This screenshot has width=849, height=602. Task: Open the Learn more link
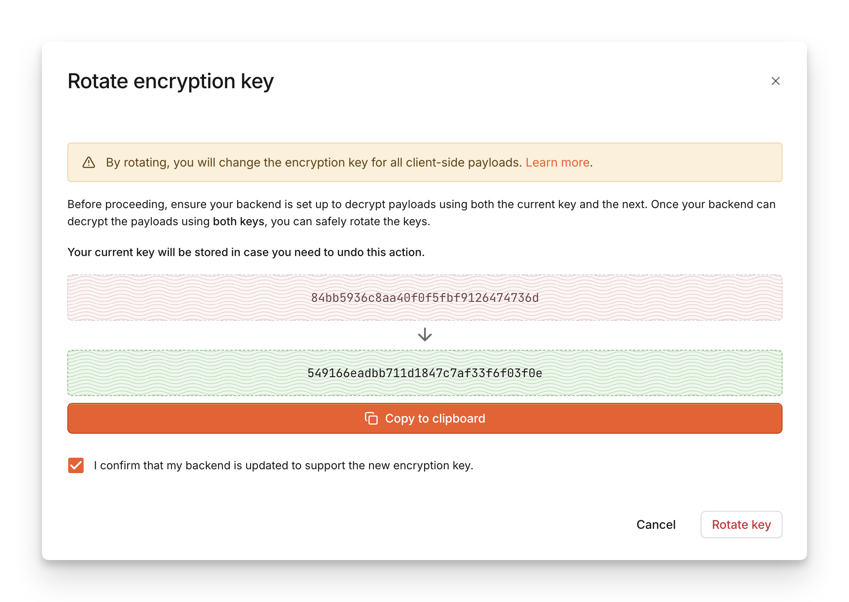coord(557,163)
